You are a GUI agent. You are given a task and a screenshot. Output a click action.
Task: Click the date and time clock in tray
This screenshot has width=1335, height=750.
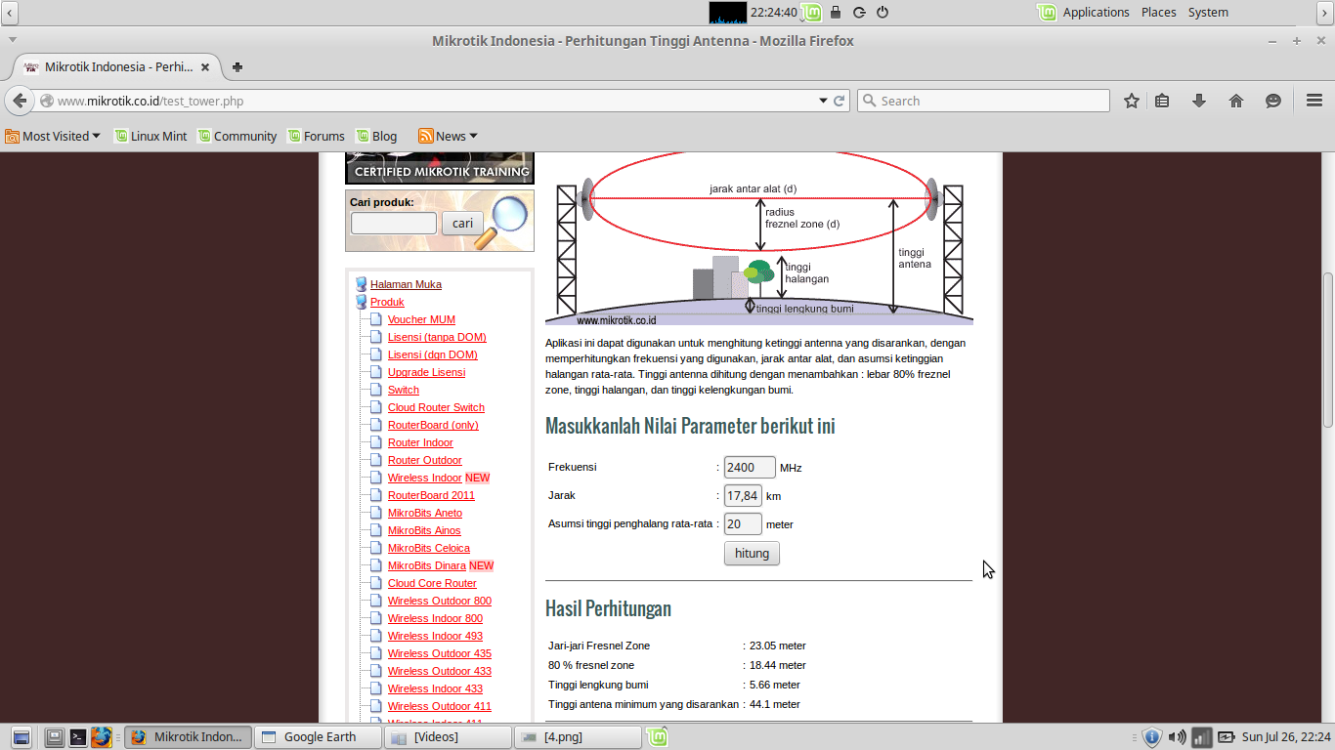pyautogui.click(x=1286, y=737)
